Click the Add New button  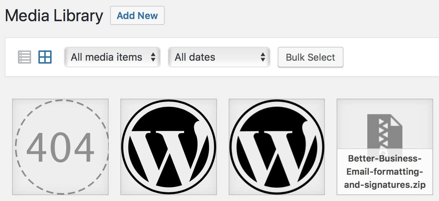point(137,16)
